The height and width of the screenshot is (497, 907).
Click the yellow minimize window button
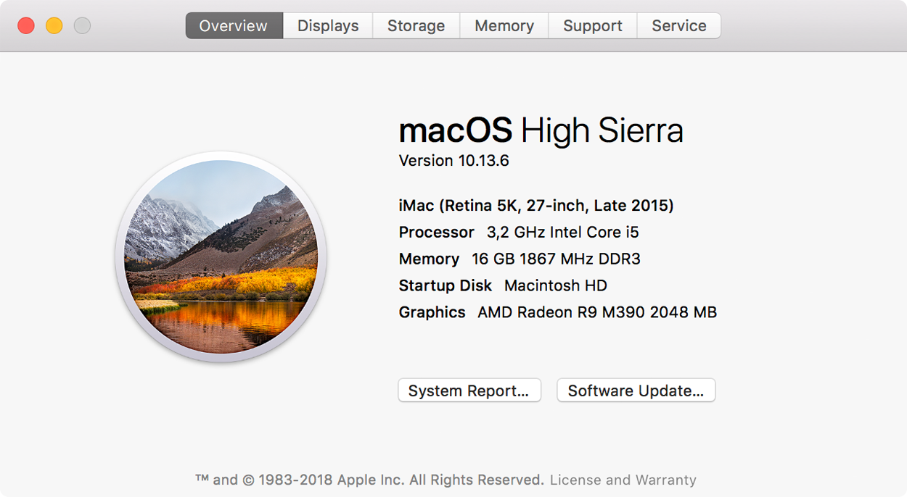coord(54,26)
